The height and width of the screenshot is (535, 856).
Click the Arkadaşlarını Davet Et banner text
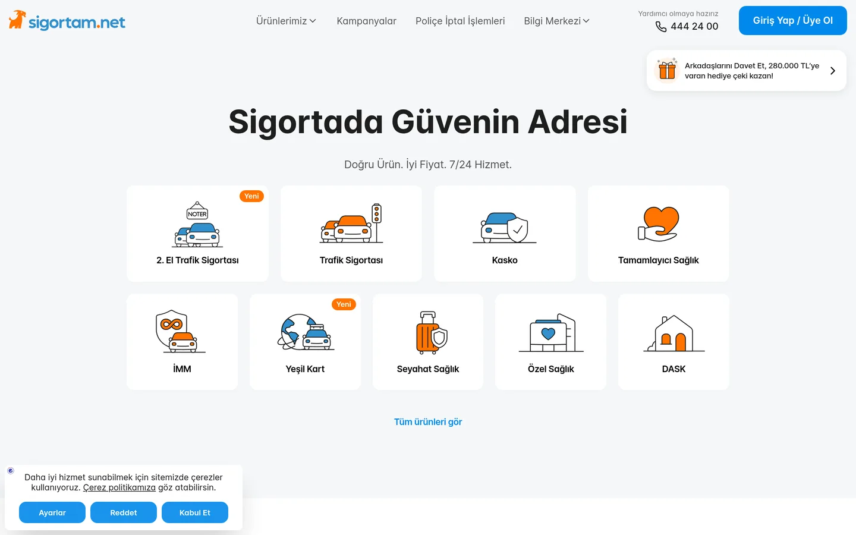752,71
